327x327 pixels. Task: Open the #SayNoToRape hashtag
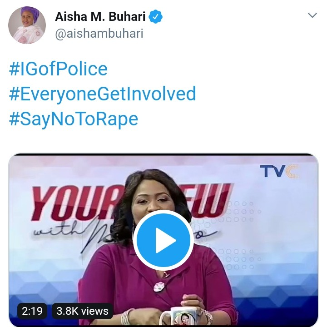(73, 119)
